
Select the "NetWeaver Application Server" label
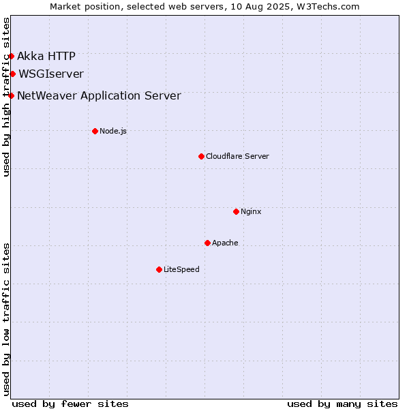point(99,96)
